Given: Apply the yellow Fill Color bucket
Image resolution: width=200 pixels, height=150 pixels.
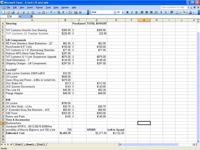Looking at the screenshot, I should pyautogui.click(x=184, y=12).
